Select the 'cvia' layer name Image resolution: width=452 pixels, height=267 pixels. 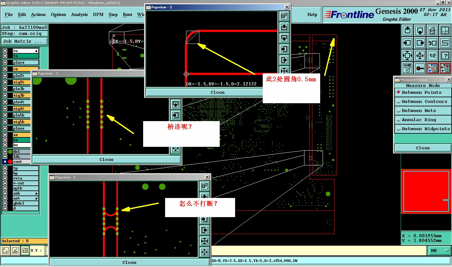pyautogui.click(x=25, y=178)
